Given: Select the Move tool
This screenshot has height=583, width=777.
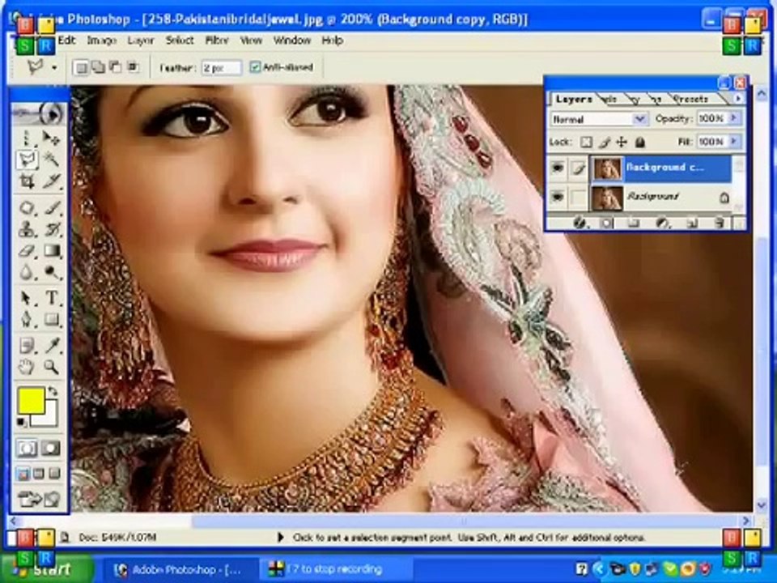Looking at the screenshot, I should (51, 138).
